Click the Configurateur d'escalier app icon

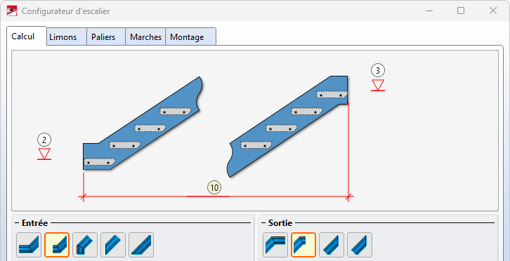[x=12, y=11]
